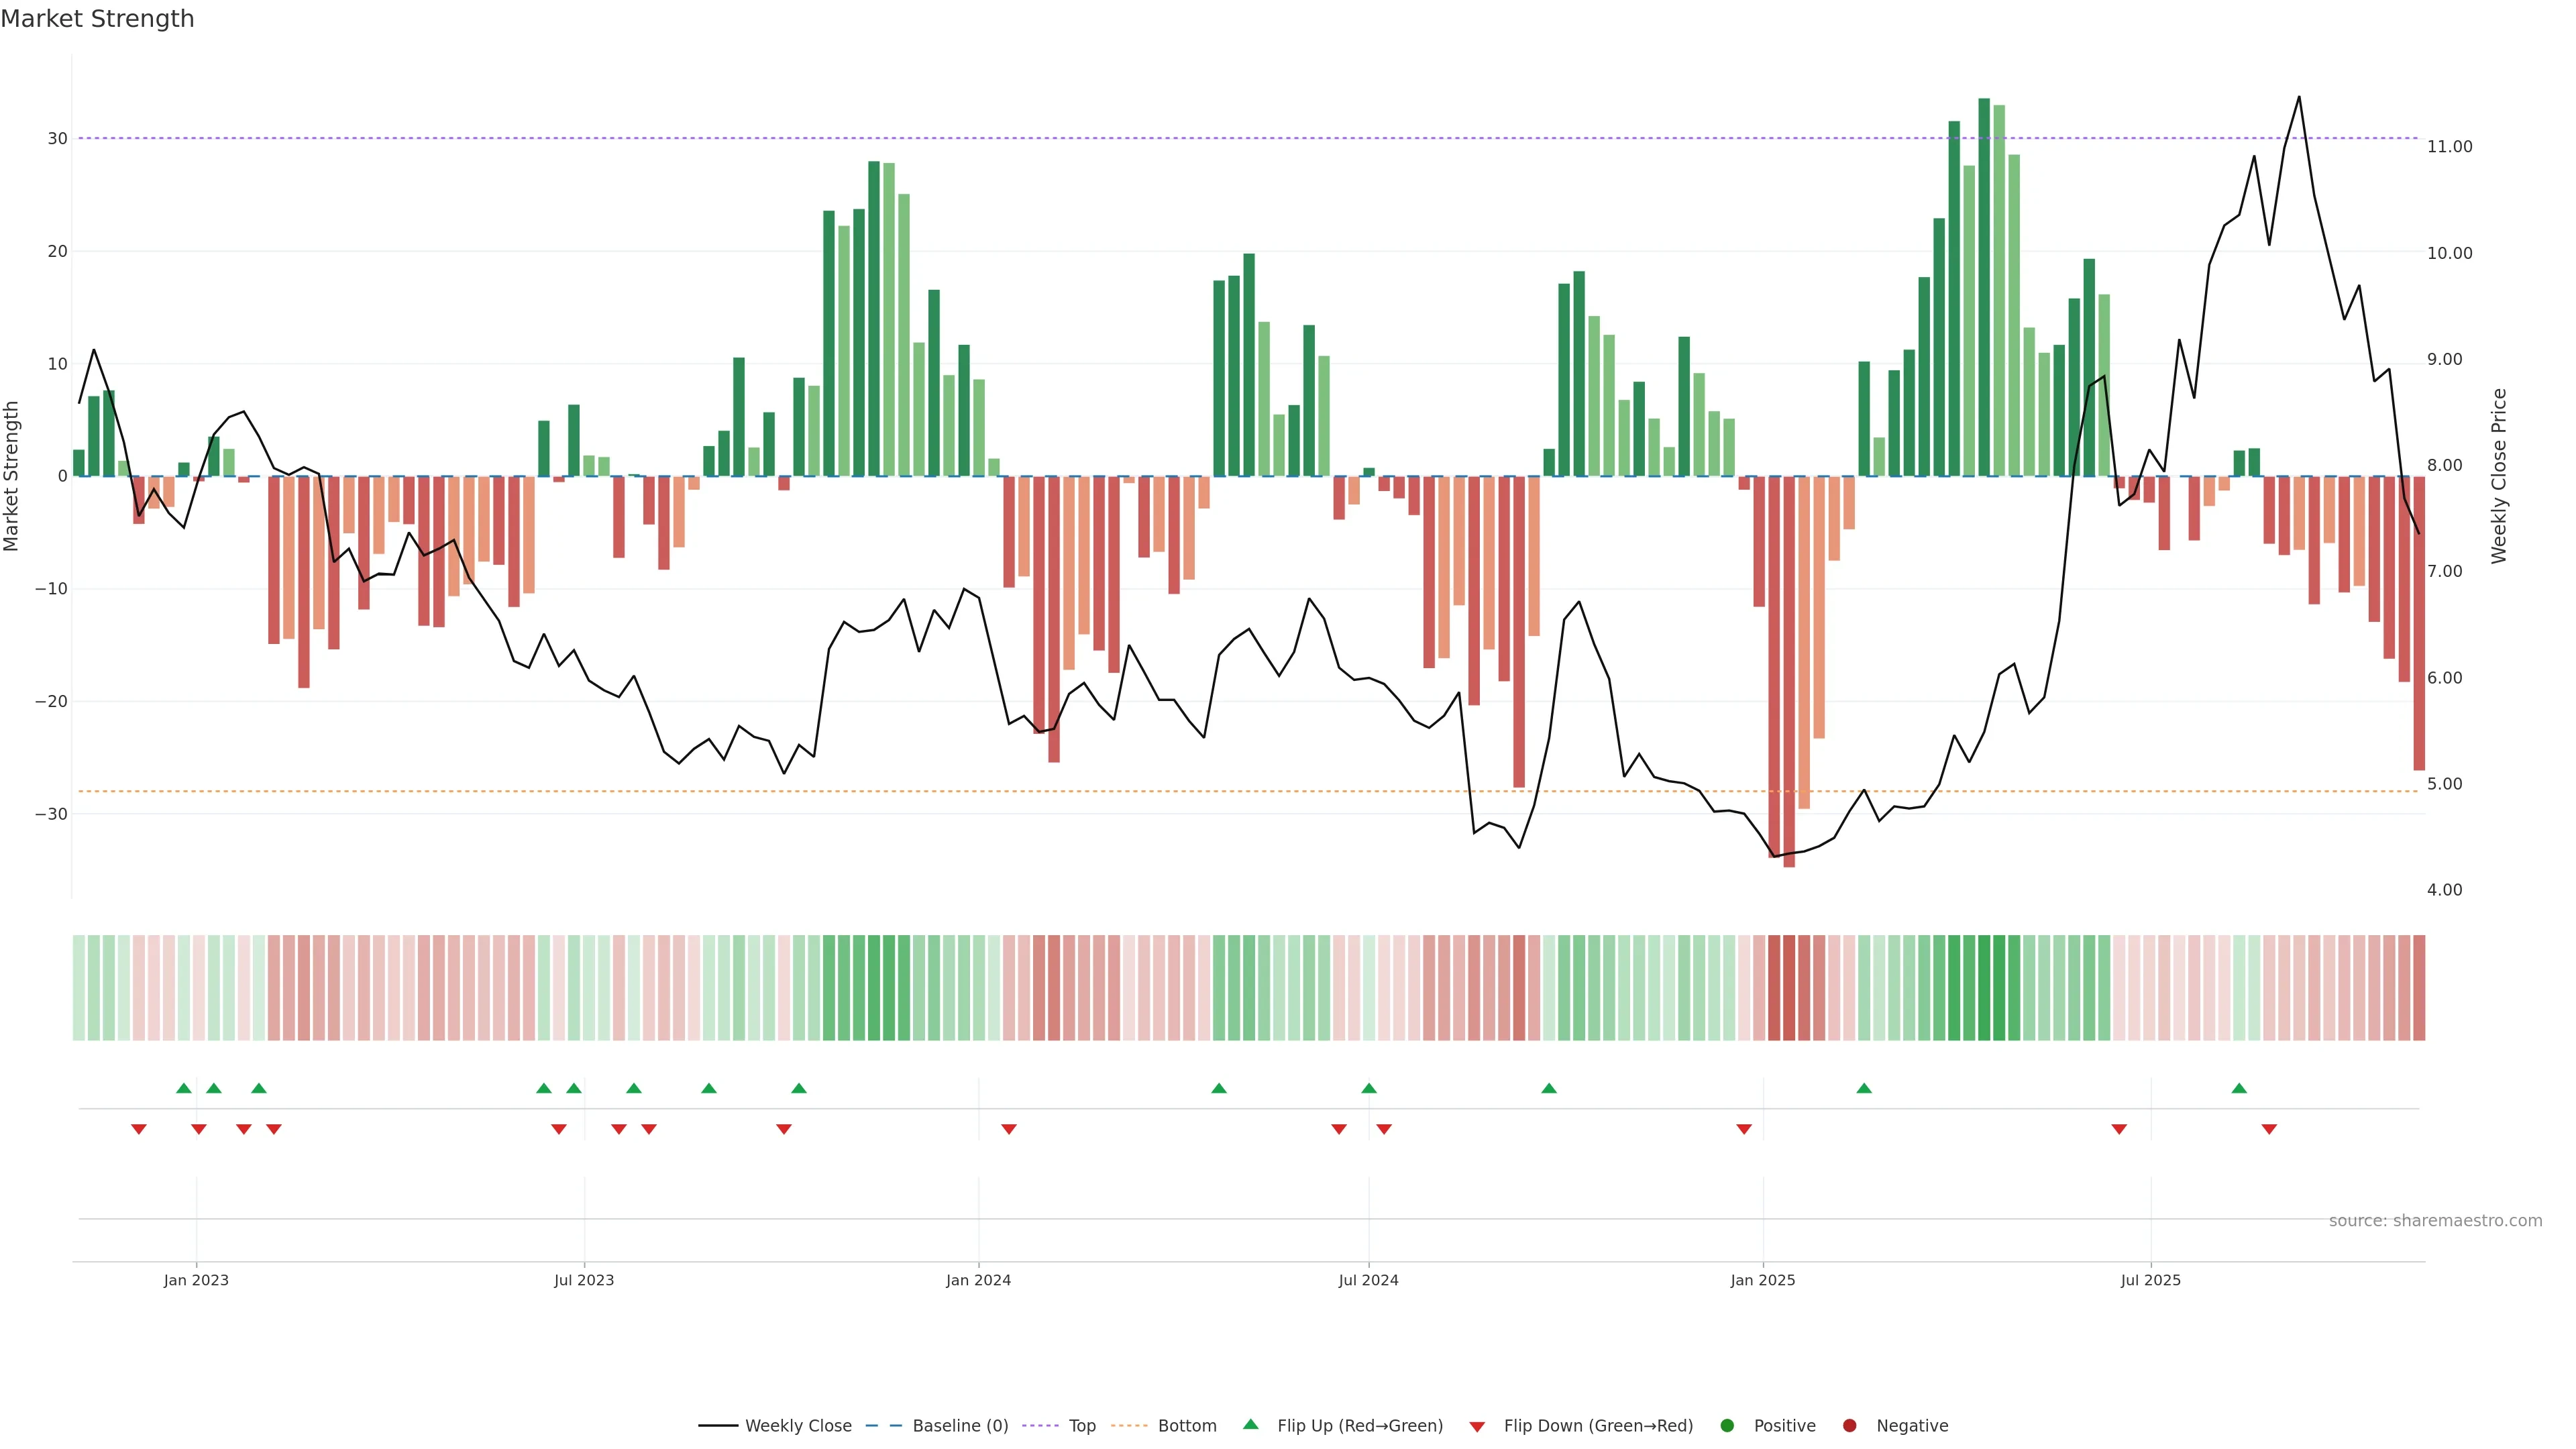Click the Positive green circle legend icon
Image resolution: width=2576 pixels, height=1449 pixels.
pyautogui.click(x=1727, y=1426)
